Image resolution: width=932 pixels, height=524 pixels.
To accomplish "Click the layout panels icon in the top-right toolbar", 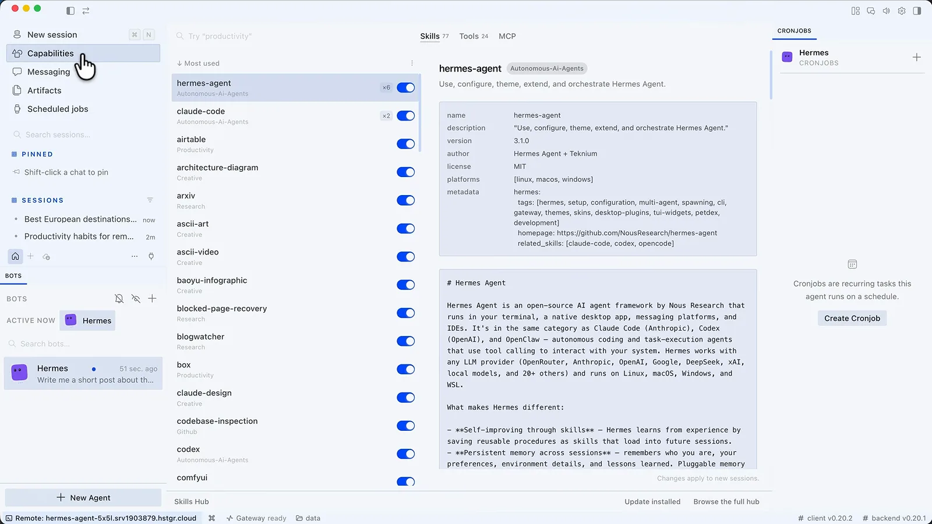I will (855, 10).
